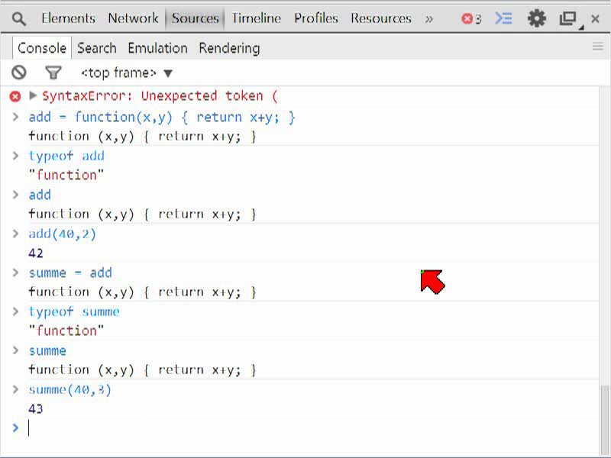The image size is (611, 458).
Task: Open the Timeline tab
Action: click(257, 18)
